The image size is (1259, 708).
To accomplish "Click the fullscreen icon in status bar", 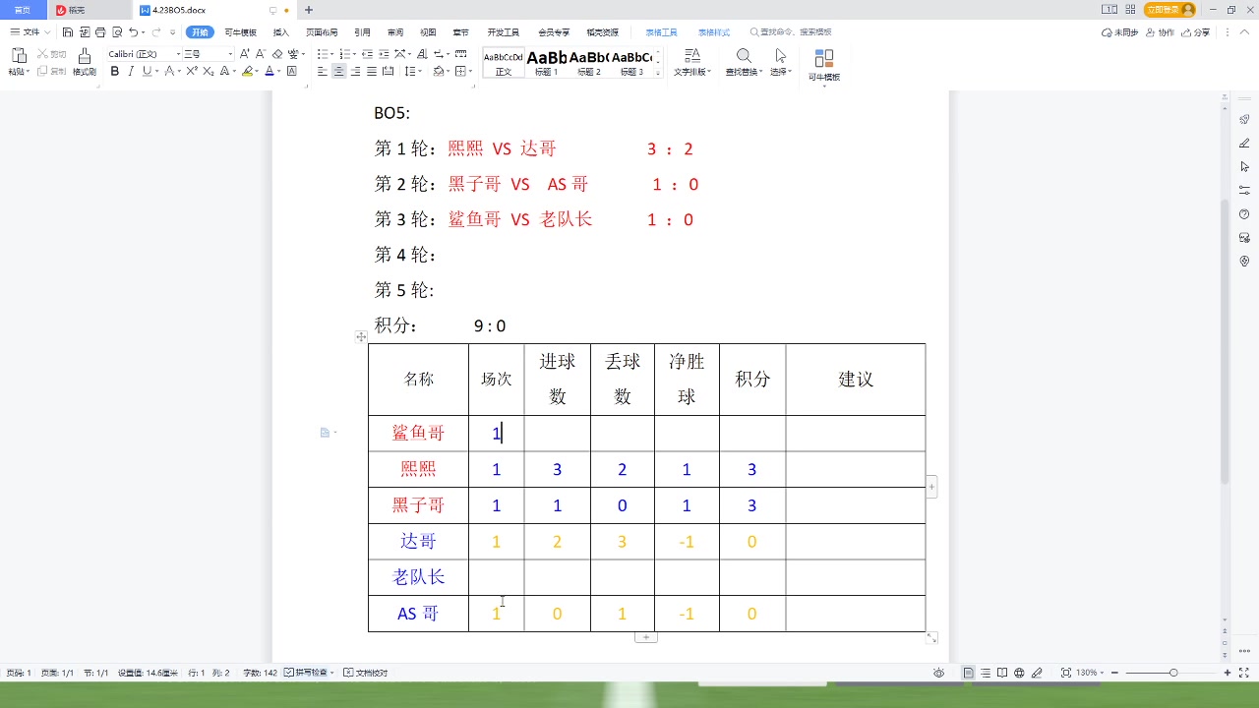I will tap(1244, 673).
